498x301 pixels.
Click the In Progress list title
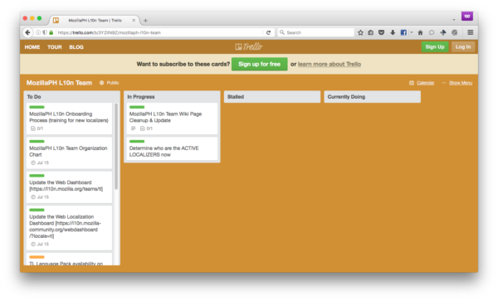tap(141, 97)
